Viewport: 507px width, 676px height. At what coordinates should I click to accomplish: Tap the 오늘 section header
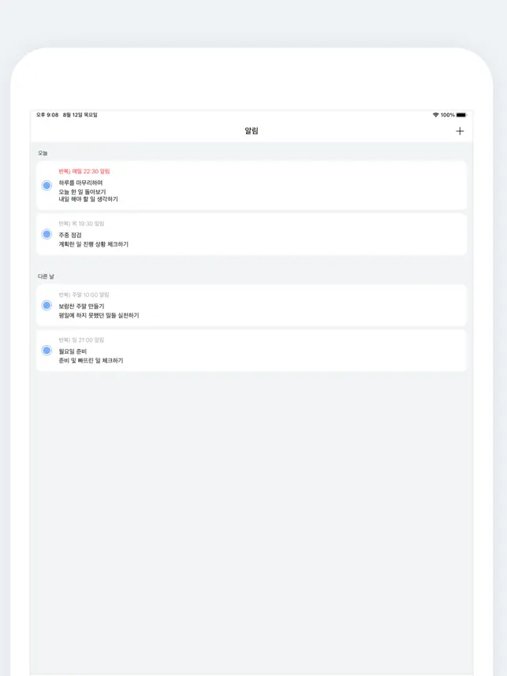click(43, 153)
